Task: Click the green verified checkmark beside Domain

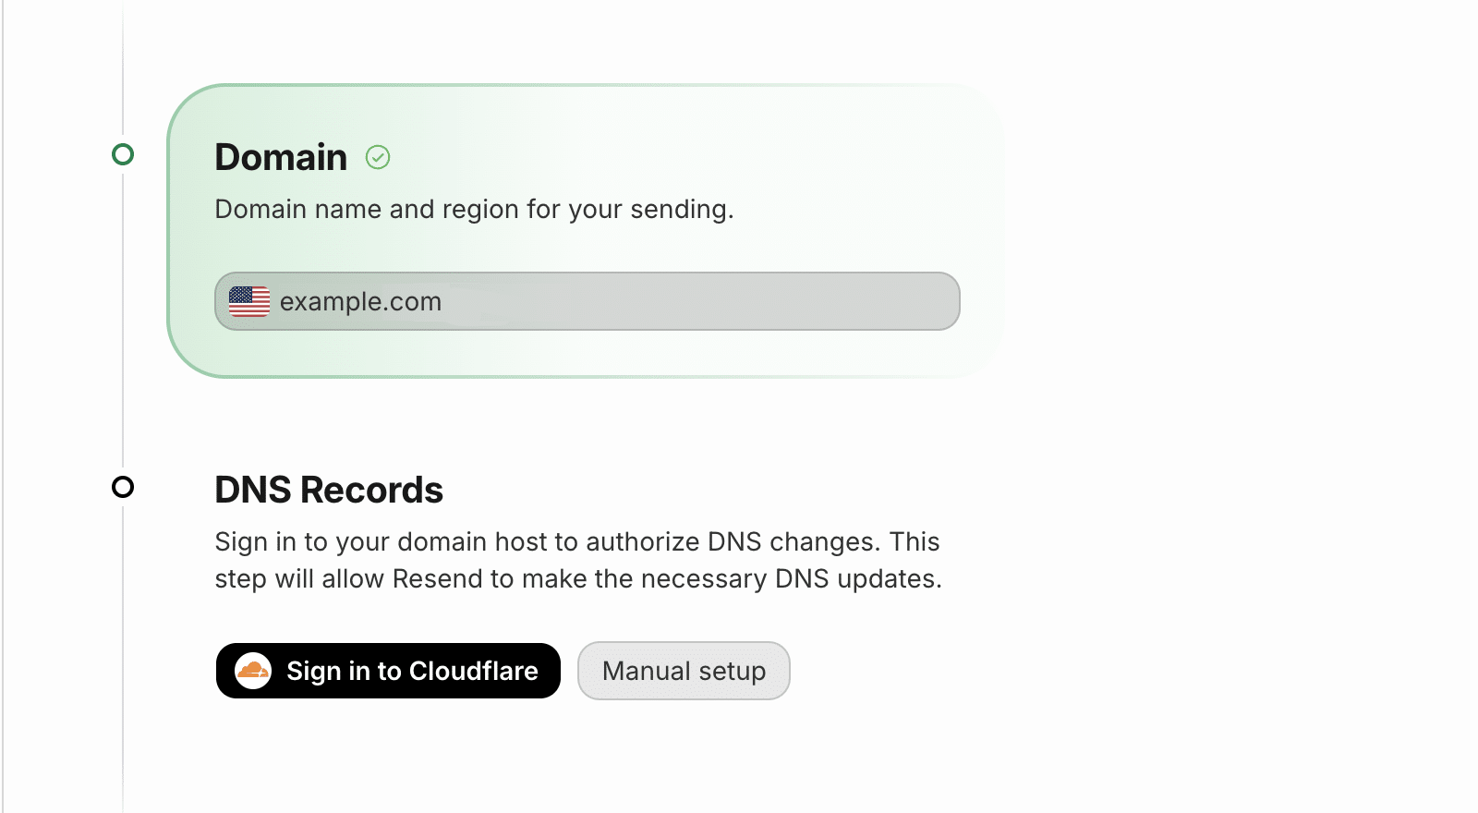Action: [378, 157]
